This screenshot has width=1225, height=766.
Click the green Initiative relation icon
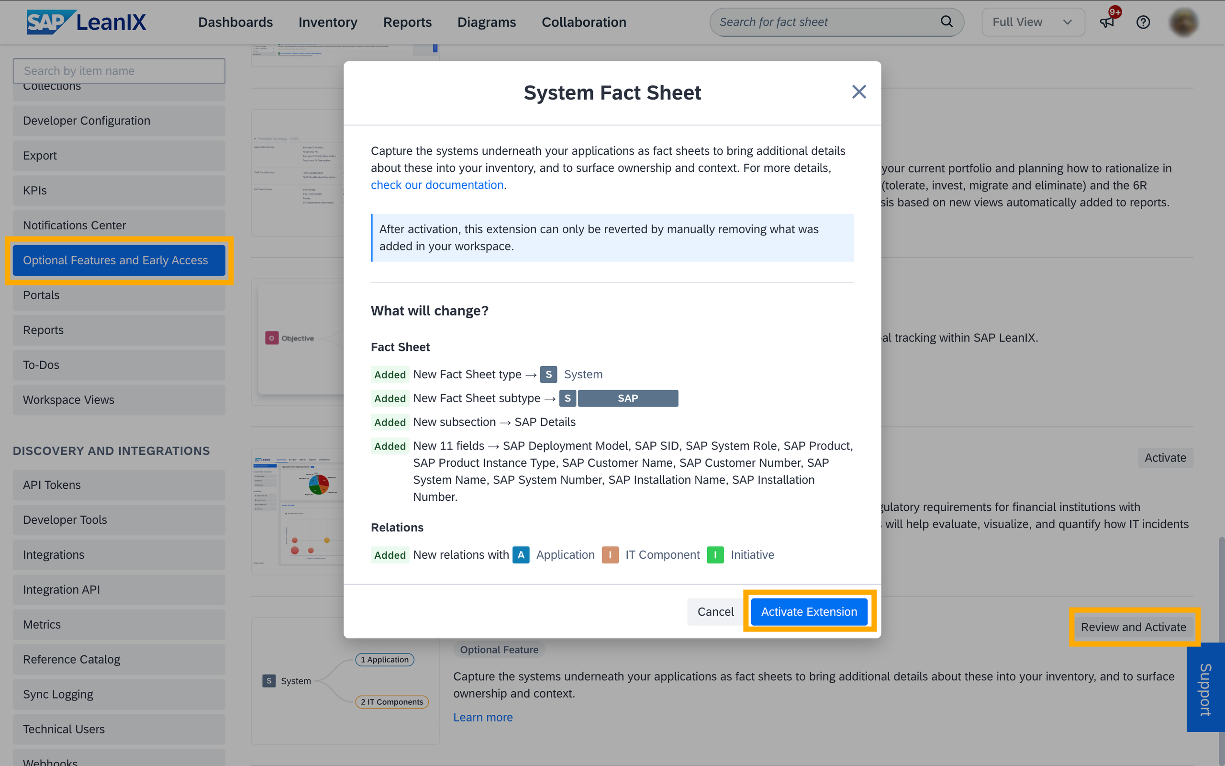(715, 555)
